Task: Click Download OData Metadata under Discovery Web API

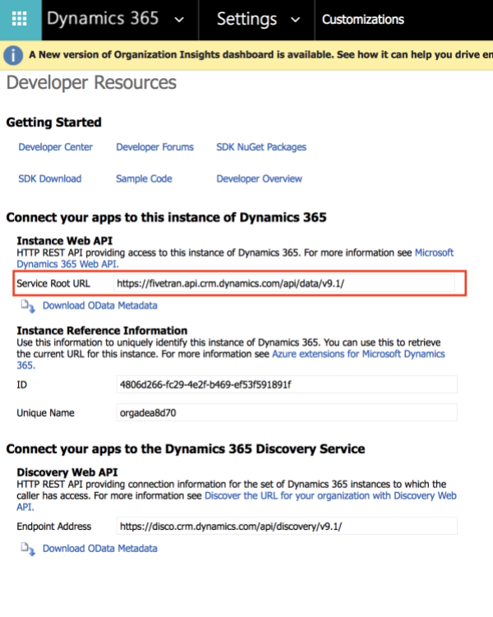Action: click(100, 549)
